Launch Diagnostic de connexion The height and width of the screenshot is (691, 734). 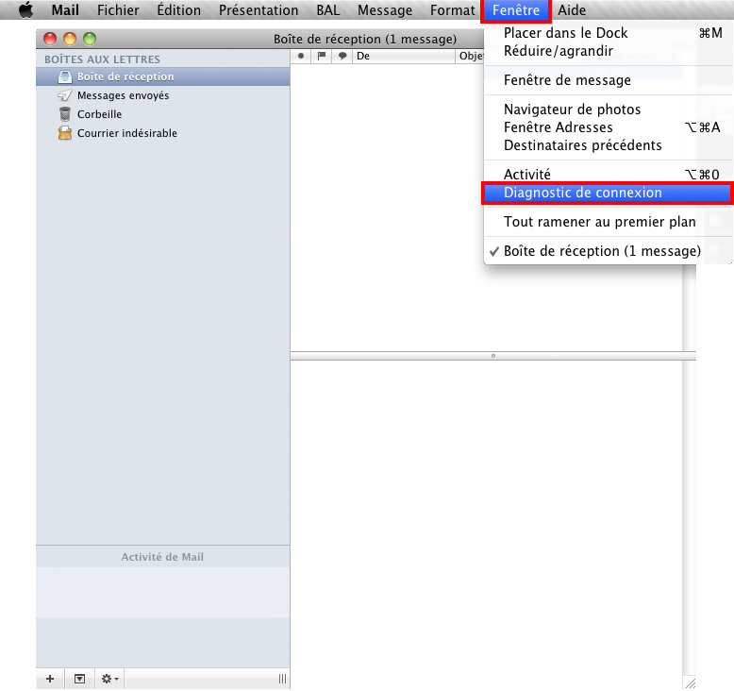(608, 193)
